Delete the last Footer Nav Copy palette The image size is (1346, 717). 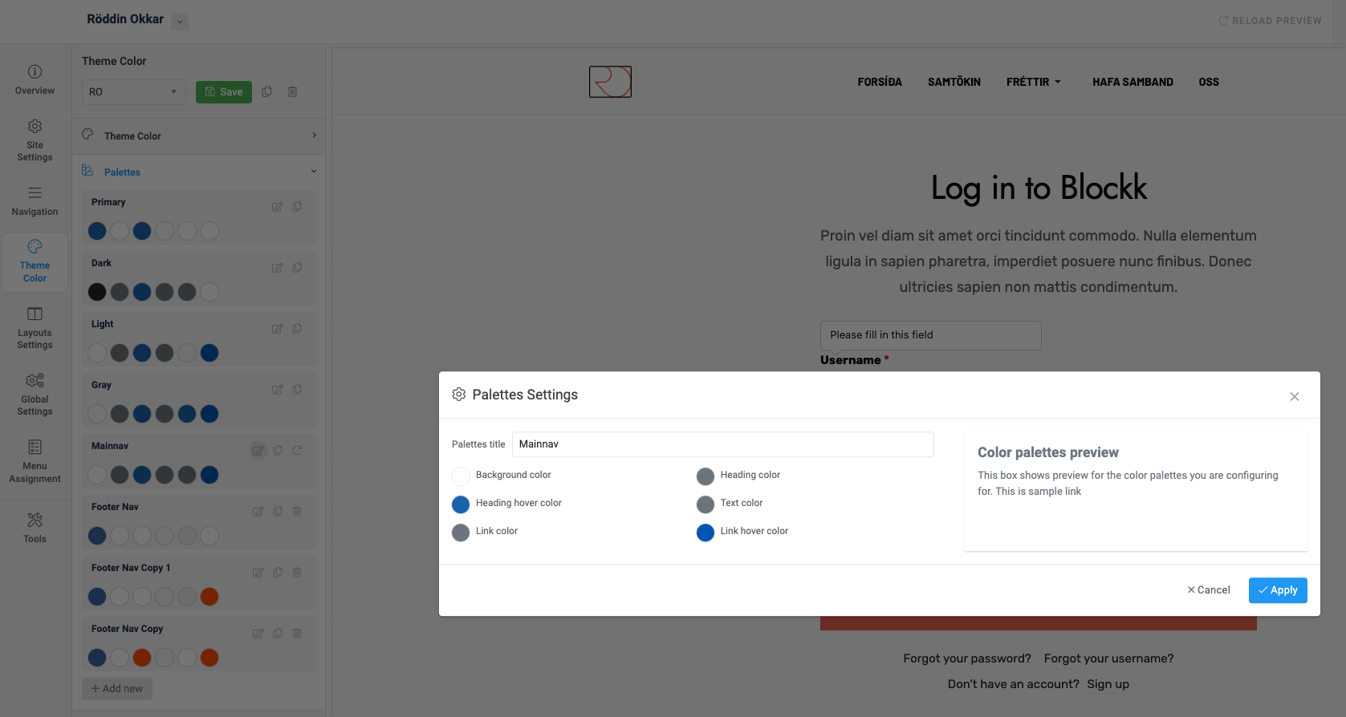(297, 634)
